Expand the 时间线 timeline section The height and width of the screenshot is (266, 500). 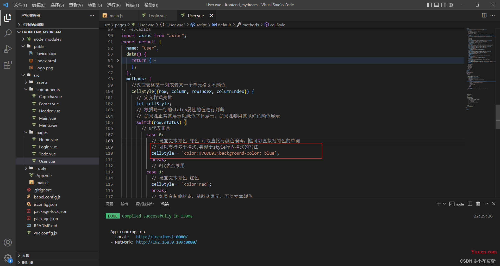pyautogui.click(x=57, y=263)
